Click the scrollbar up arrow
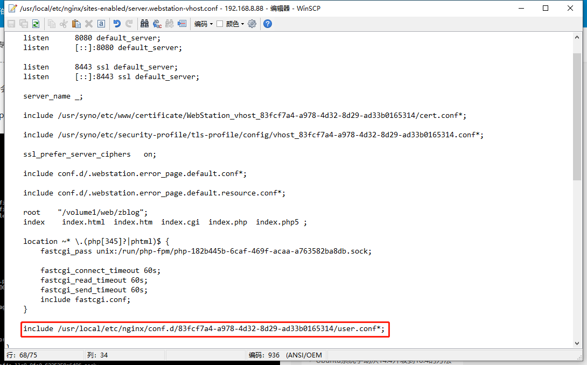This screenshot has height=365, width=587. pos(577,37)
